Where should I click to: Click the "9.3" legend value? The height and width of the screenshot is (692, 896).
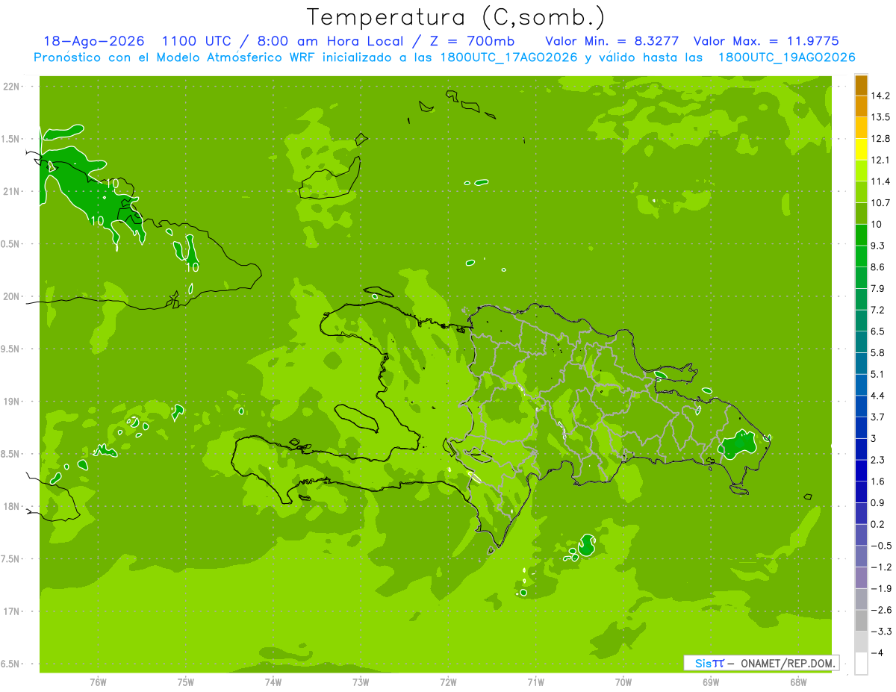pos(877,246)
